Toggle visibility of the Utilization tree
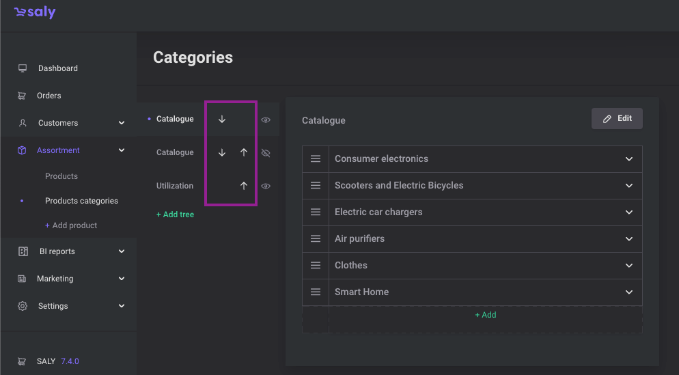This screenshot has width=679, height=375. pyautogui.click(x=266, y=186)
